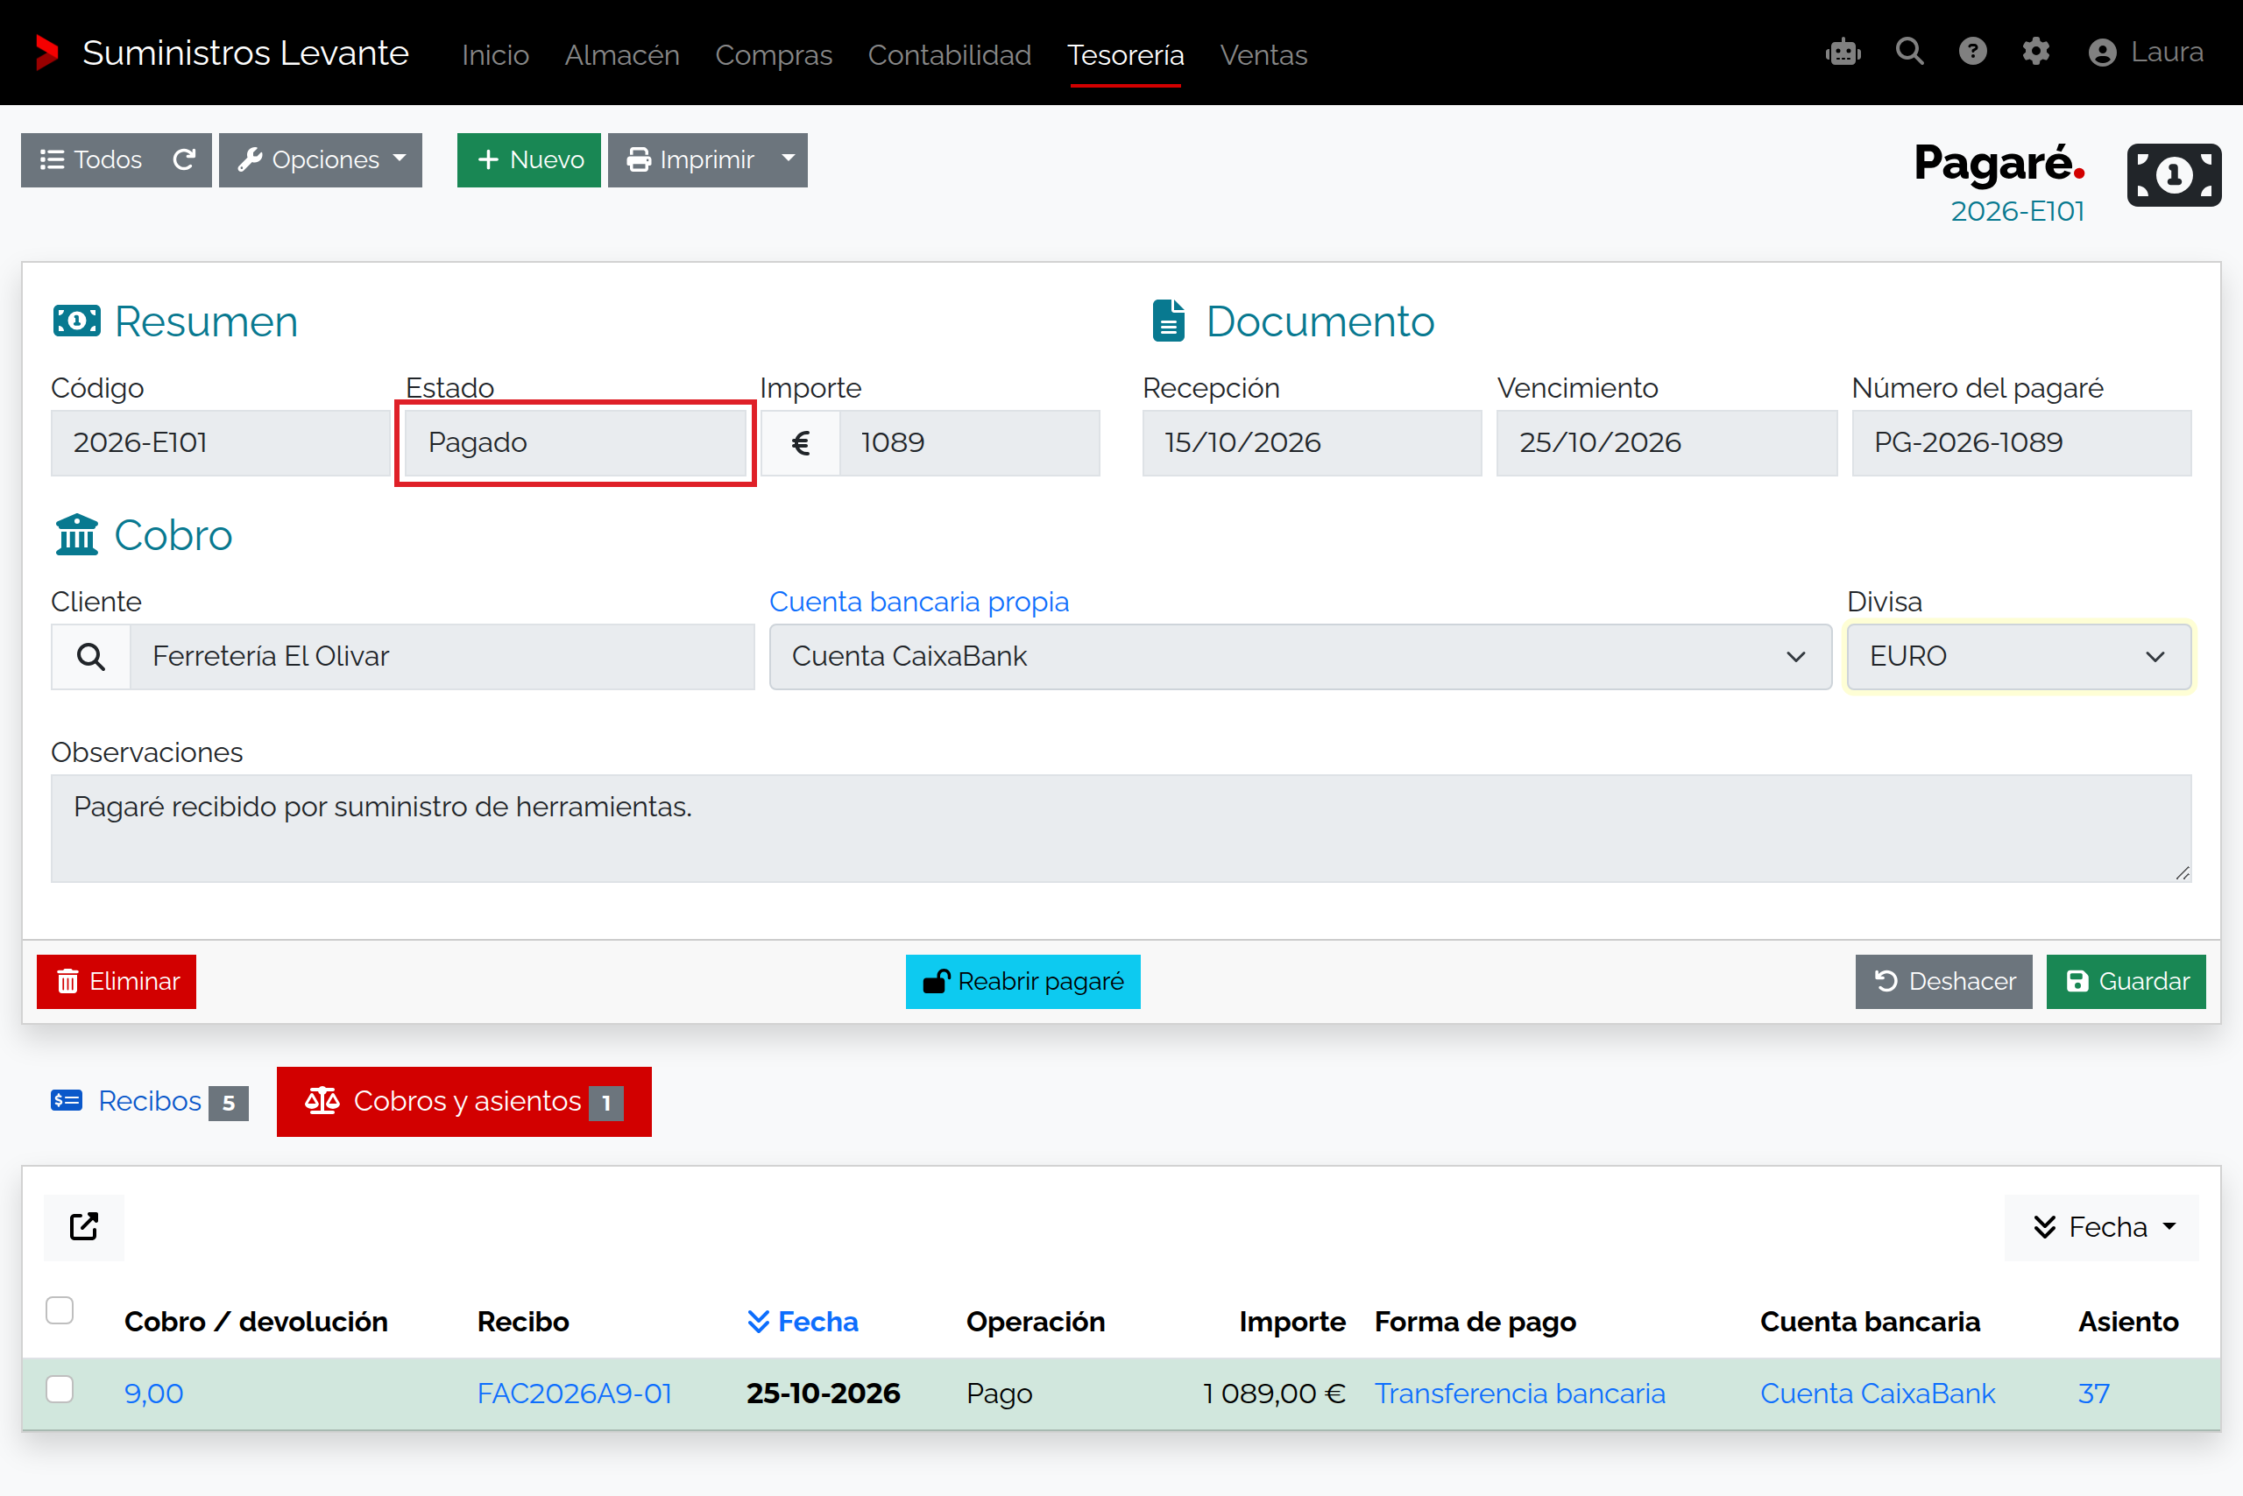Click the Suministros Levante red logo icon
Viewport: 2243px width, 1496px height.
46,53
